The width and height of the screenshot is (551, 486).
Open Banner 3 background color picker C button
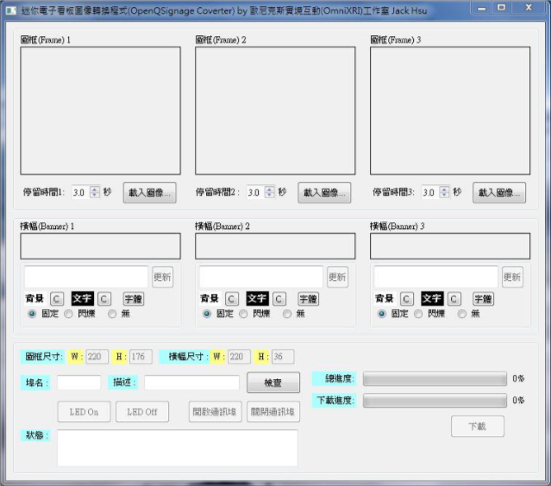pos(407,299)
